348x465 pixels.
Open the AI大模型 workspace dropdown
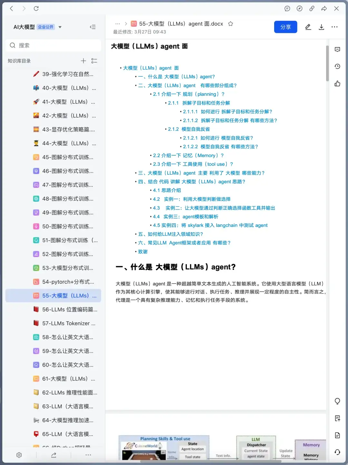pyautogui.click(x=60, y=27)
